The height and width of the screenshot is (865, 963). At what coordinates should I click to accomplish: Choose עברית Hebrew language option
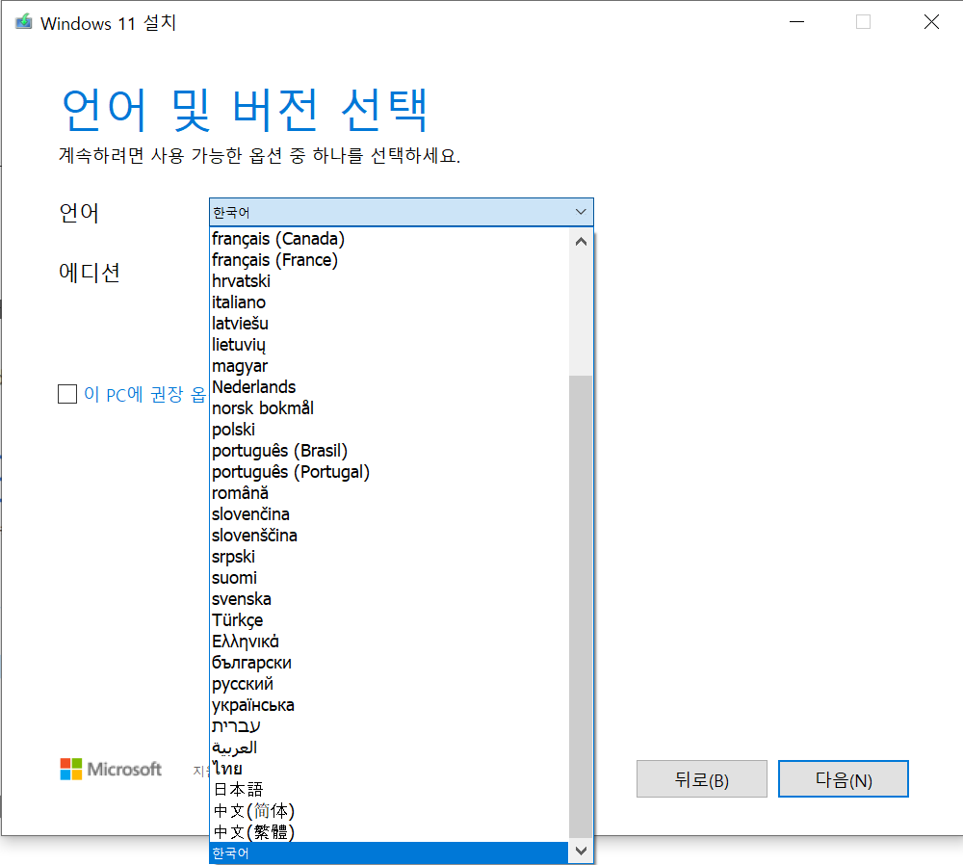tap(389, 726)
